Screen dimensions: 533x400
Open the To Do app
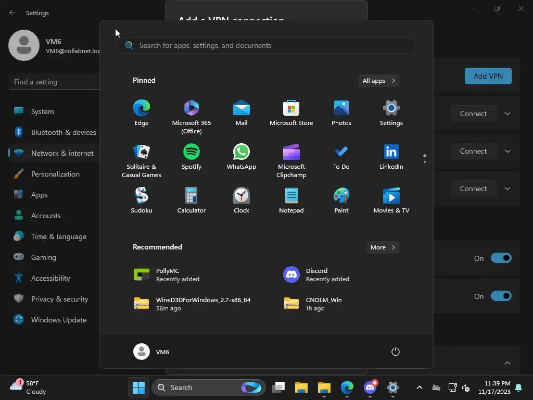pos(341,157)
